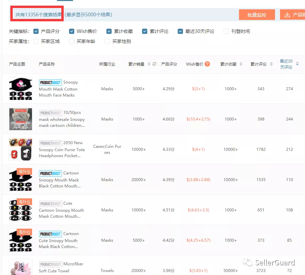Click the 产品评分 column header

[x=169, y=64]
